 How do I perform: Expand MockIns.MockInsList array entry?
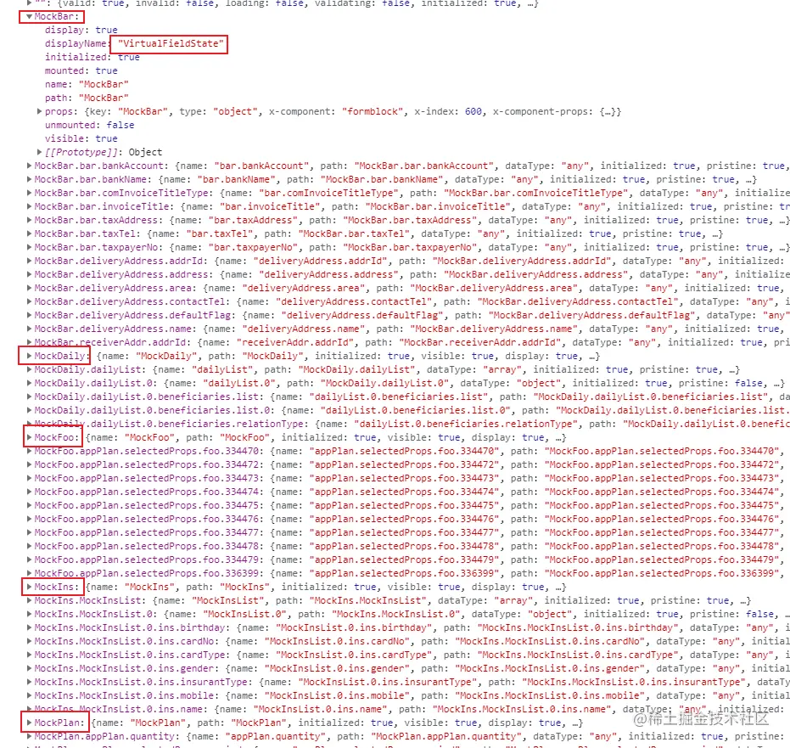click(29, 600)
